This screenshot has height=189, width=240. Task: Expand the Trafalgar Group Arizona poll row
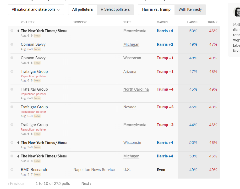(x=12, y=72)
